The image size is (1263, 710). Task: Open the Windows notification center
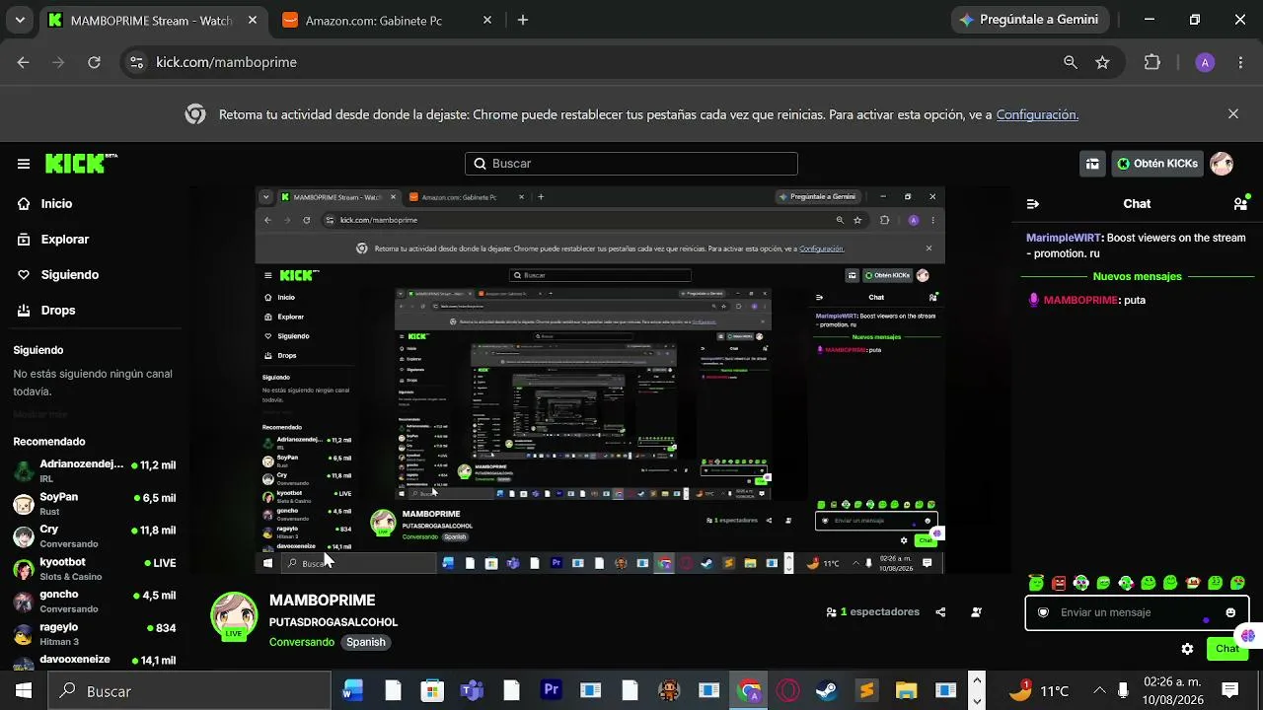(x=1229, y=690)
